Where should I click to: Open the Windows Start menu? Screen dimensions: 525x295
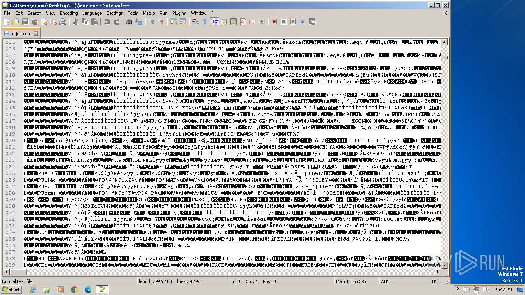pyautogui.click(x=11, y=289)
